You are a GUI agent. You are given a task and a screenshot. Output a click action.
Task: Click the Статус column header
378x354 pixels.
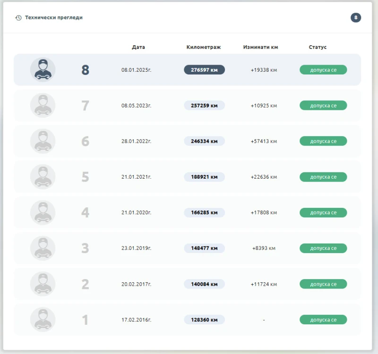pos(318,47)
